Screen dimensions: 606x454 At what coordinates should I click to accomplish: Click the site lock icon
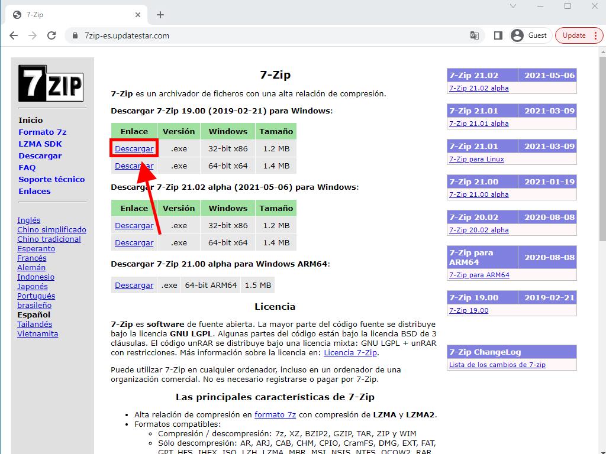(75, 35)
